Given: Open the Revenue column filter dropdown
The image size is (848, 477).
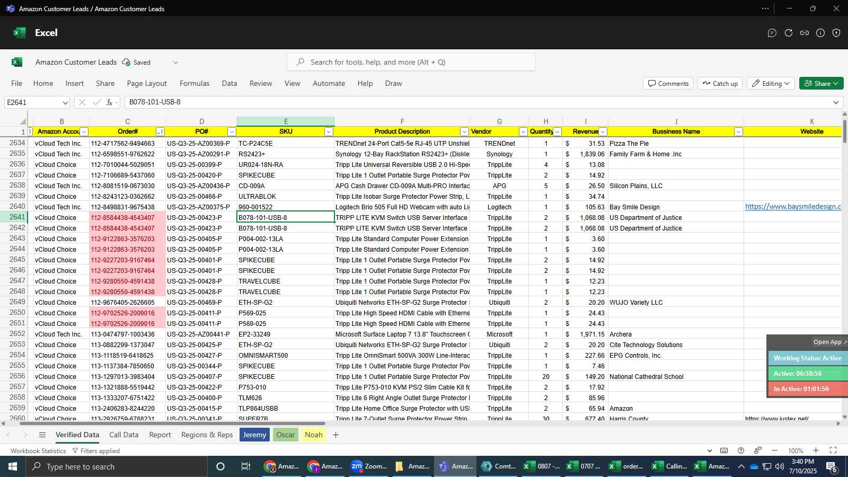Looking at the screenshot, I should click(x=603, y=132).
